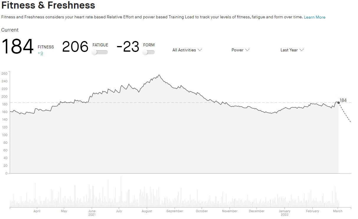The image size is (358, 219).
Task: Select June 2021 on the time axis
Action: [x=92, y=213]
